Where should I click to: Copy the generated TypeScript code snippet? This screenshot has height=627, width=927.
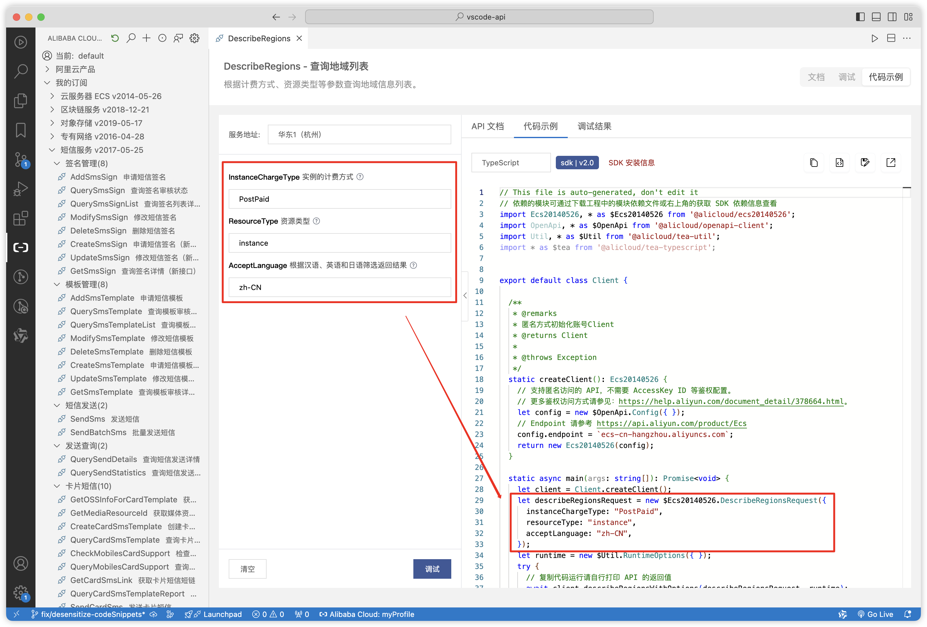coord(814,163)
